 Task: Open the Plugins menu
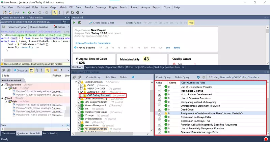tap(113, 7)
